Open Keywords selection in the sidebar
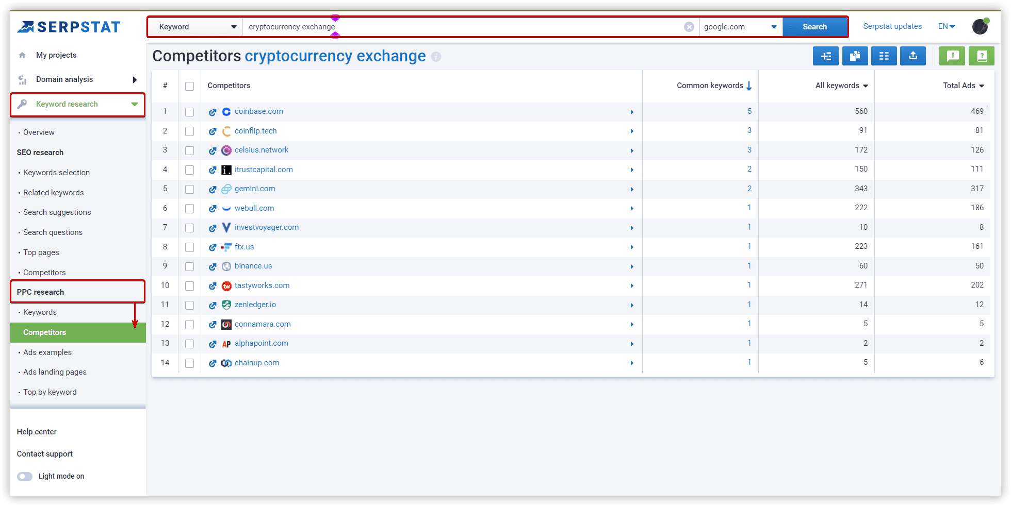The width and height of the screenshot is (1011, 506). click(x=56, y=173)
